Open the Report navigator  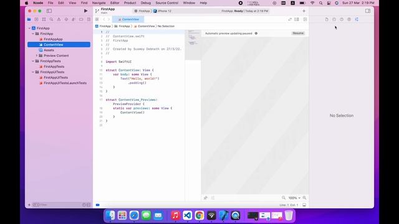[x=89, y=19]
